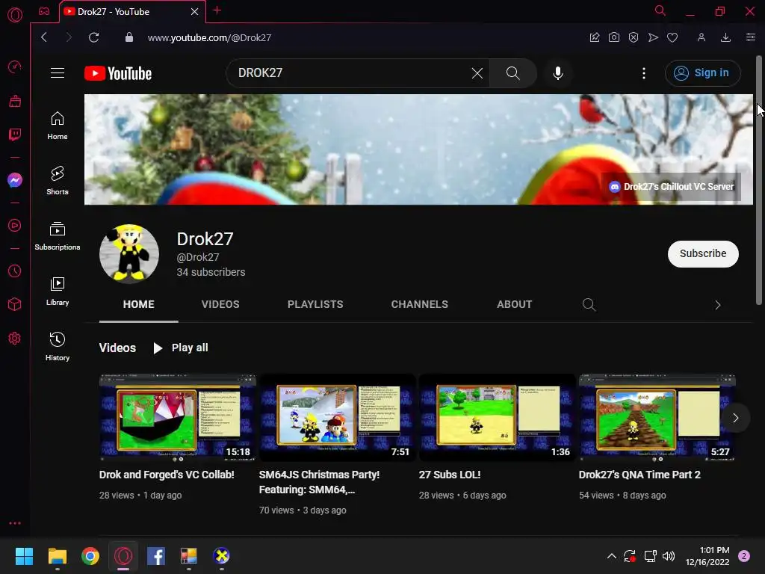Open Drok27's Chillout VC Server link
The height and width of the screenshot is (574, 765).
click(672, 186)
